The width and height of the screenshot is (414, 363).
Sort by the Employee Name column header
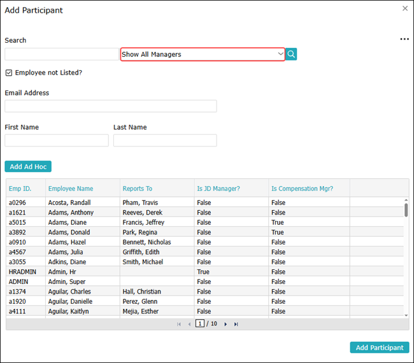tap(71, 189)
